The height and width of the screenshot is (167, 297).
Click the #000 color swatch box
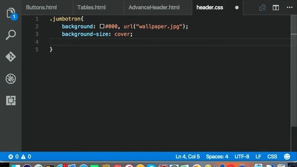tap(102, 26)
